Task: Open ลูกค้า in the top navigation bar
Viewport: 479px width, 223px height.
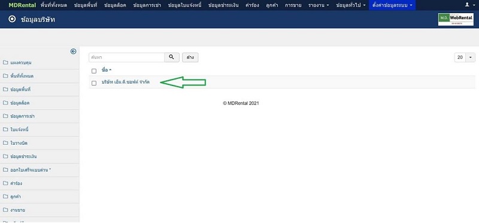Action: (x=272, y=5)
